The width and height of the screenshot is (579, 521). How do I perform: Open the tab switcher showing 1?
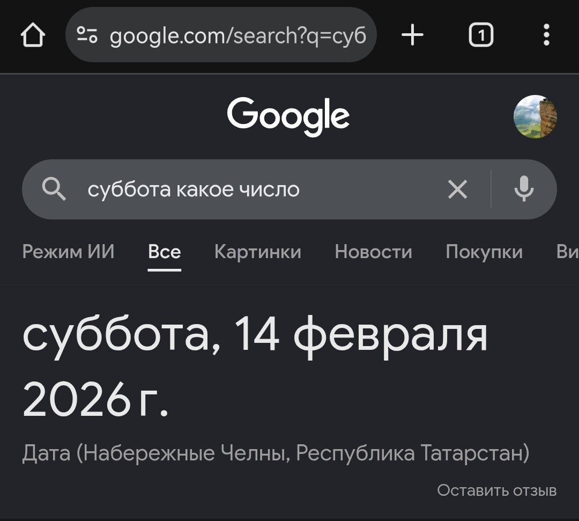(x=481, y=36)
